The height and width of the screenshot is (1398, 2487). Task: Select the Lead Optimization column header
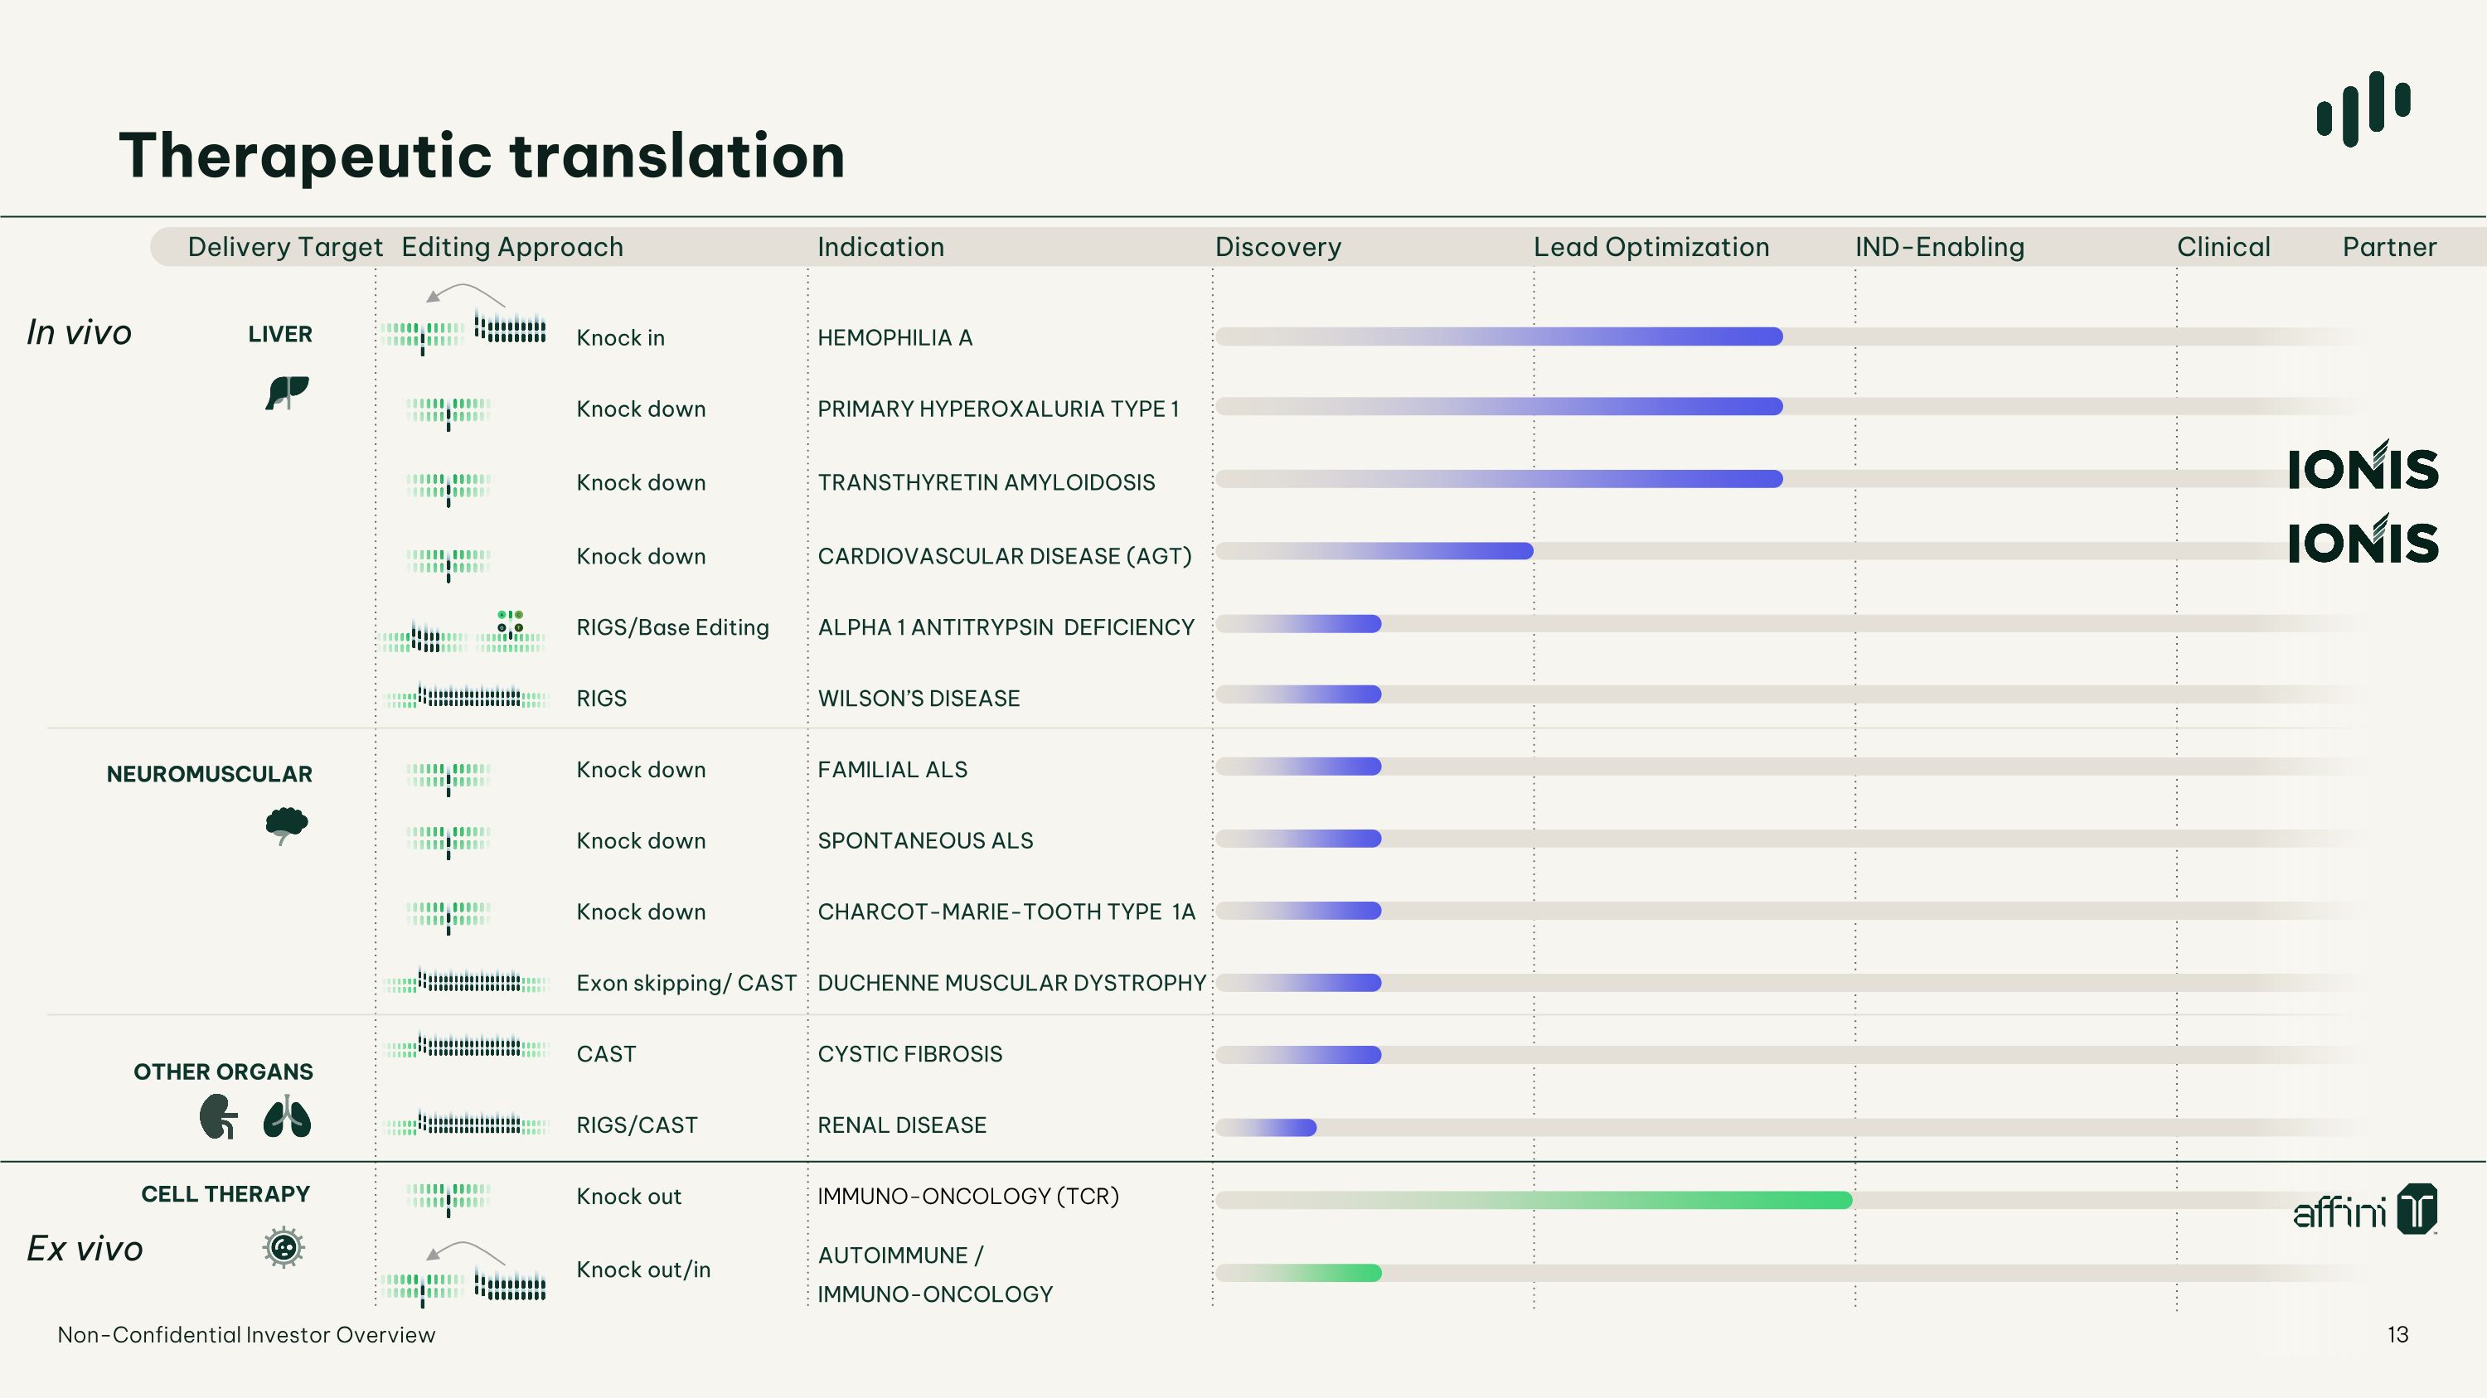[x=1651, y=247]
